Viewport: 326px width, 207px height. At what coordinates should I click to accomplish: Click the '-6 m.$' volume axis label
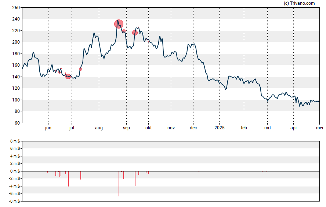coord(15,194)
